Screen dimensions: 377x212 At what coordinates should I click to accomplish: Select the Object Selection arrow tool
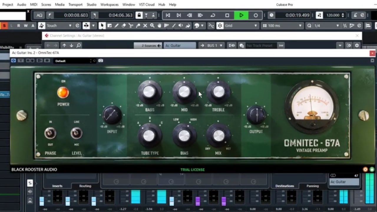pyautogui.click(x=102, y=26)
